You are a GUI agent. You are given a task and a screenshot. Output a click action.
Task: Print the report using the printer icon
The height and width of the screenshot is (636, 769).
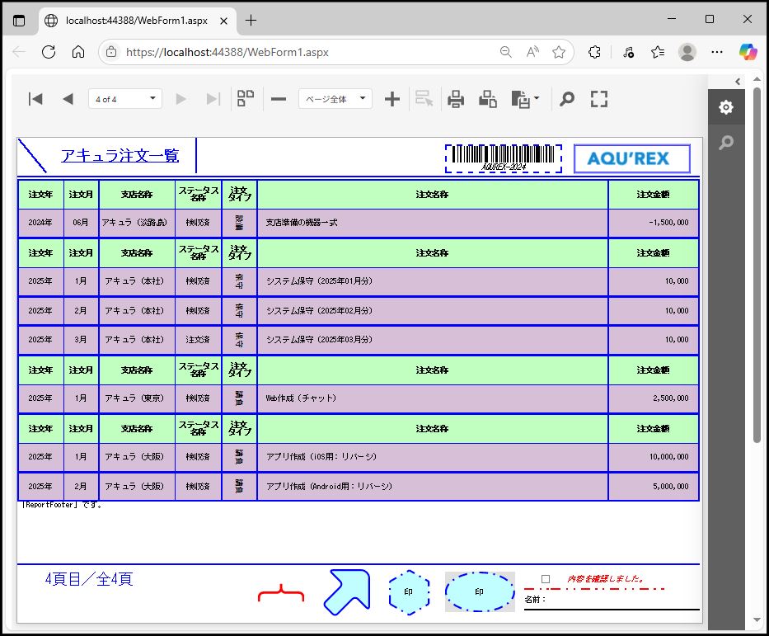click(456, 99)
